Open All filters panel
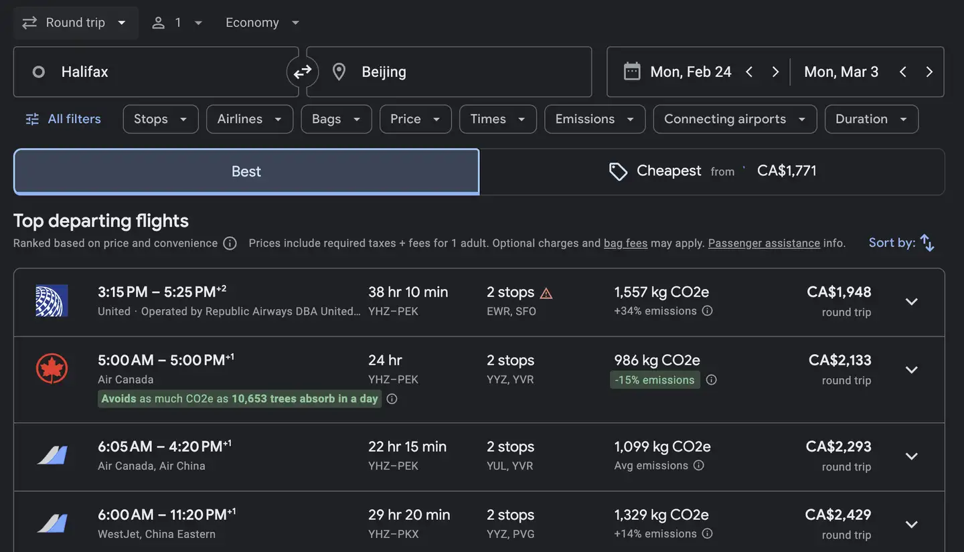Screen dimensions: 964x552 tap(63, 119)
